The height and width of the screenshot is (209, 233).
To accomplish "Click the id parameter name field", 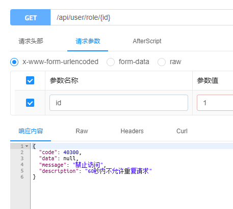I will click(x=119, y=103).
